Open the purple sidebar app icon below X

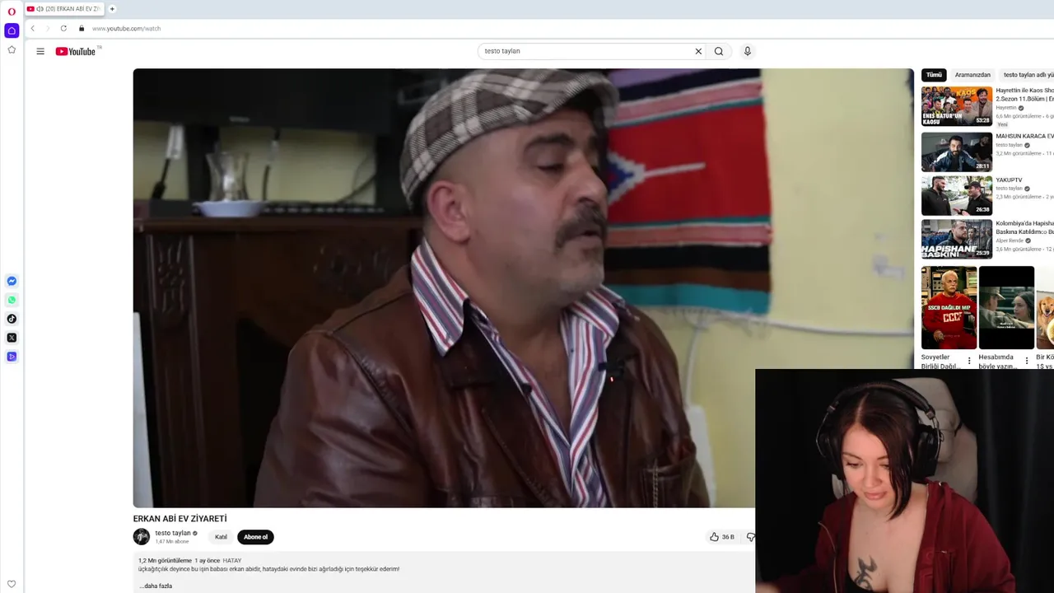pyautogui.click(x=12, y=357)
